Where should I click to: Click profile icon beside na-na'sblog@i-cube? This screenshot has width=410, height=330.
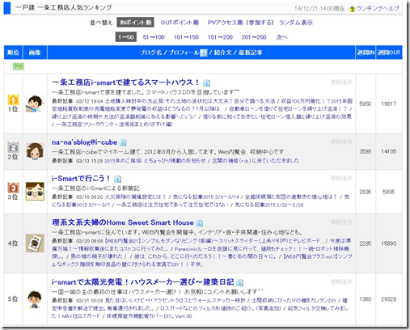[123, 142]
